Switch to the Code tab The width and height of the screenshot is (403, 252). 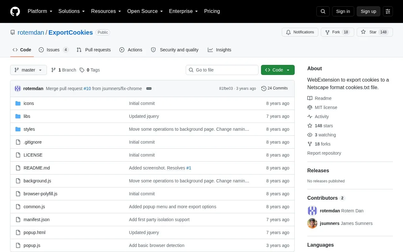22,50
